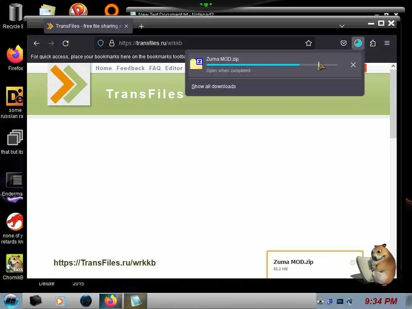This screenshot has height=309, width=412.
Task: Open a new browser tab
Action: (x=141, y=26)
